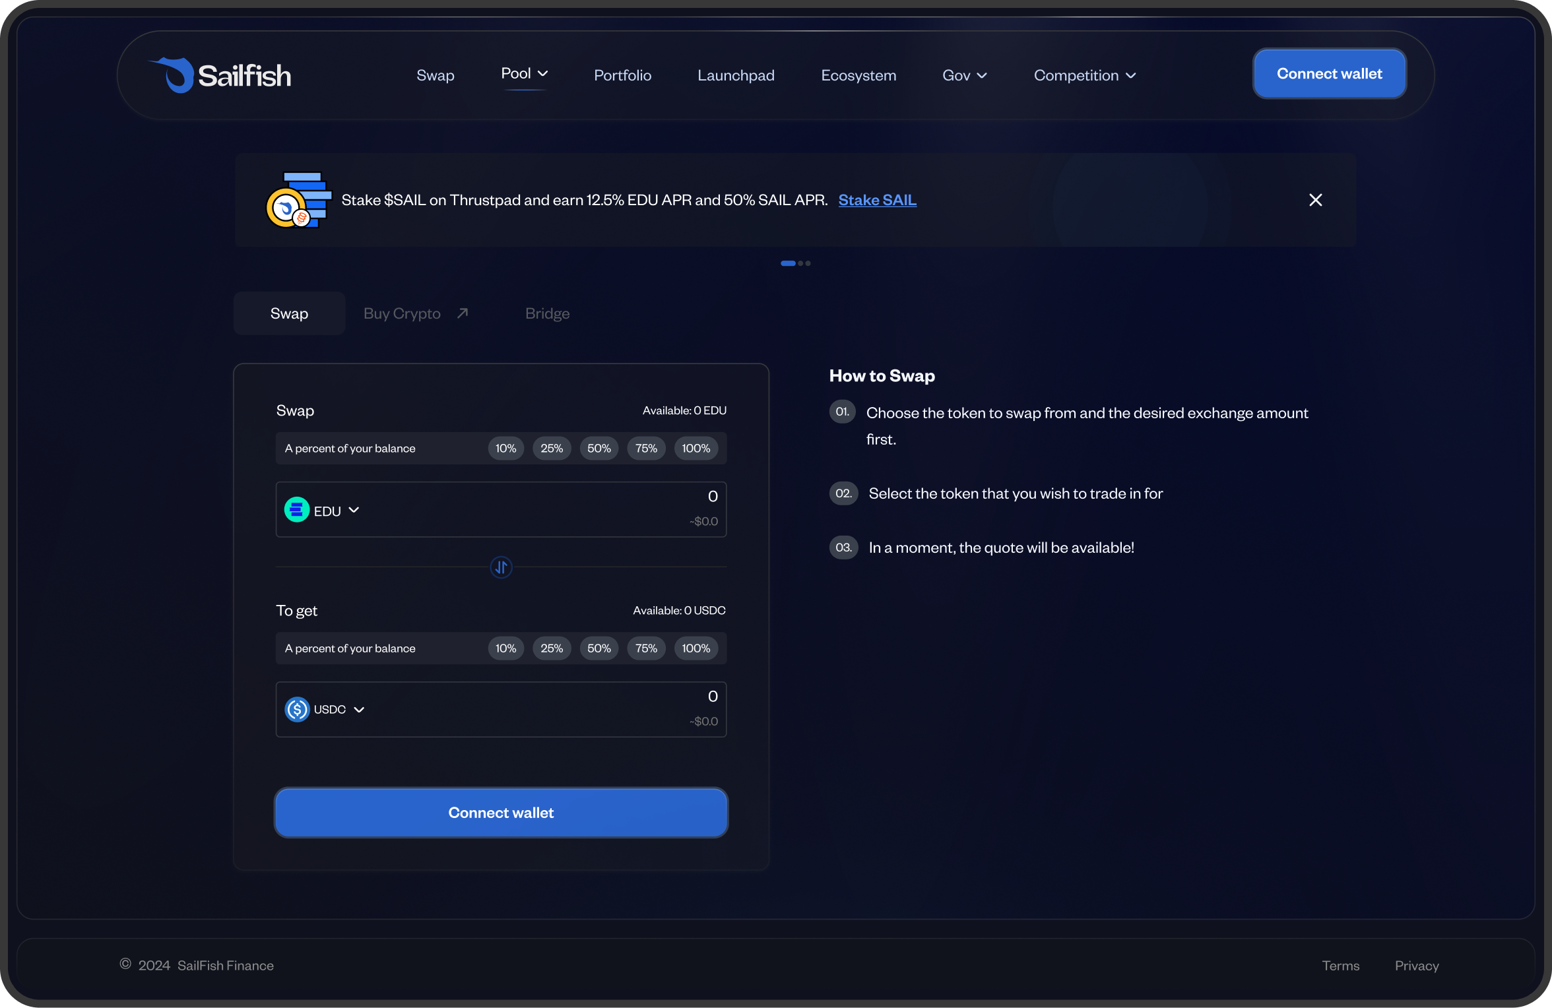This screenshot has height=1008, width=1552.
Task: Expand the Competition dropdown
Action: 1084,76
